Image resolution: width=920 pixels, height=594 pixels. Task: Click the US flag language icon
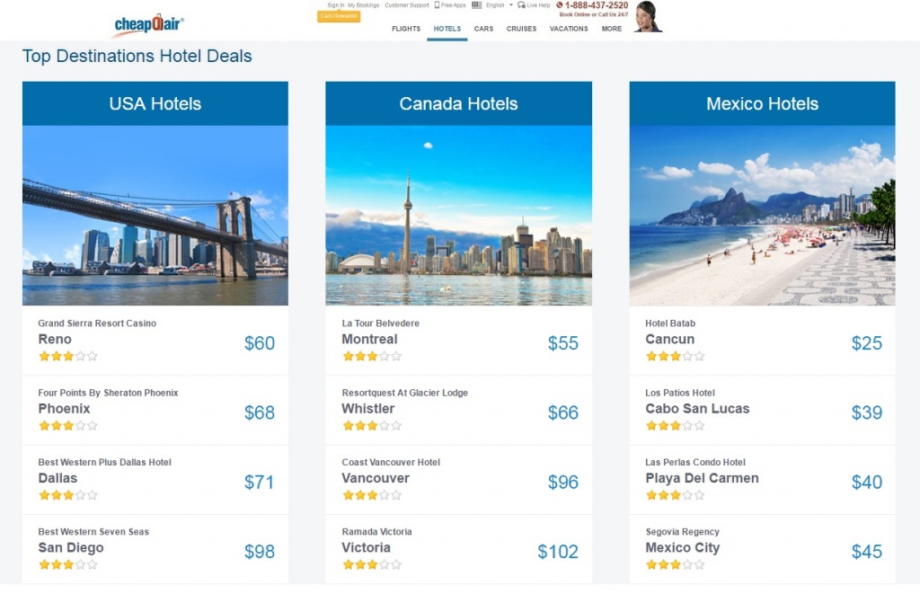(x=476, y=5)
